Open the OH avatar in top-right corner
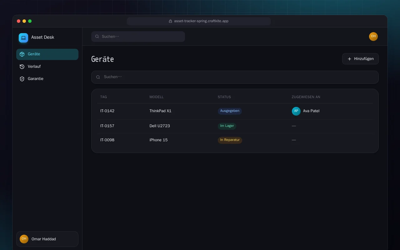 click(373, 37)
